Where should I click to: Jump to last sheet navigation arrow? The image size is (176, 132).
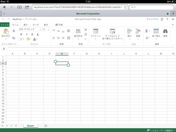16,126
